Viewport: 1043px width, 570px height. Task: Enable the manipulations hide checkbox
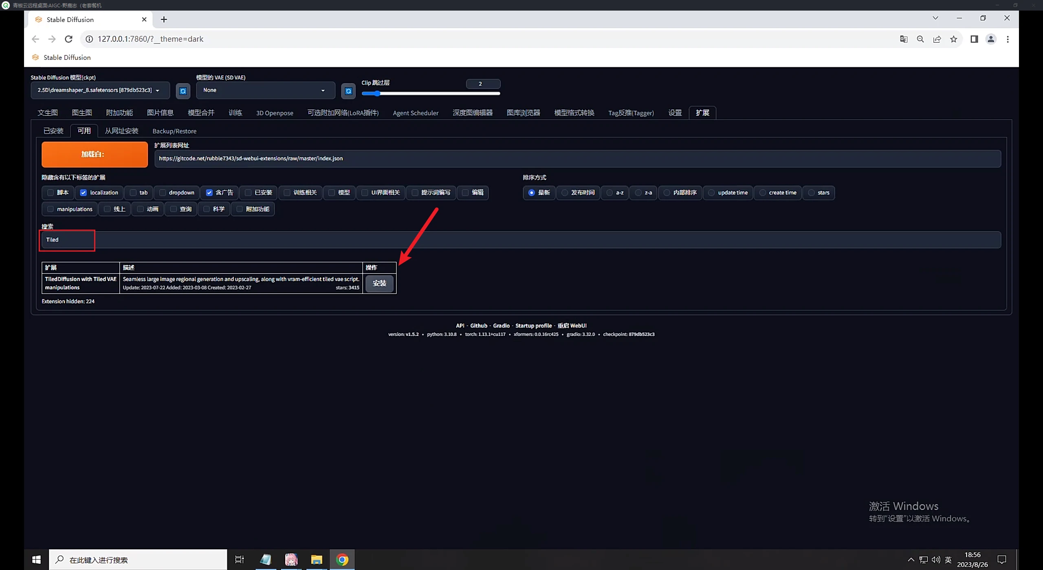(x=51, y=209)
